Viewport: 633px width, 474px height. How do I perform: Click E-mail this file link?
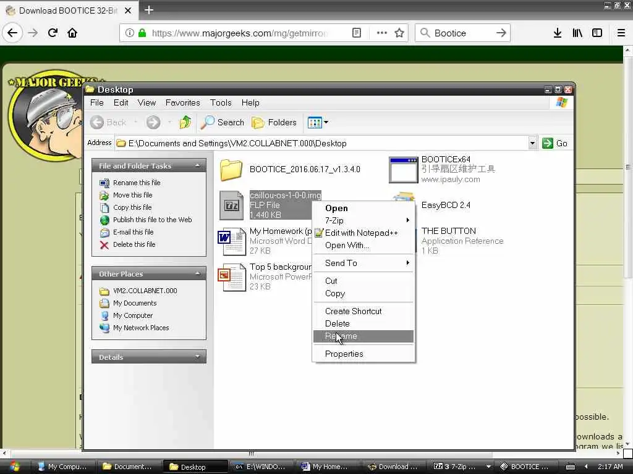[134, 232]
